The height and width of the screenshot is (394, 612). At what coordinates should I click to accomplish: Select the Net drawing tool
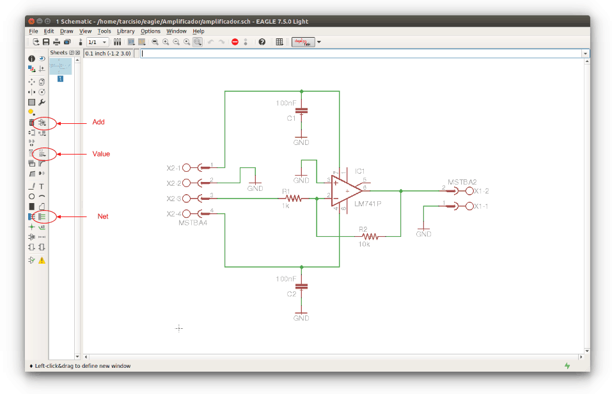click(x=42, y=216)
